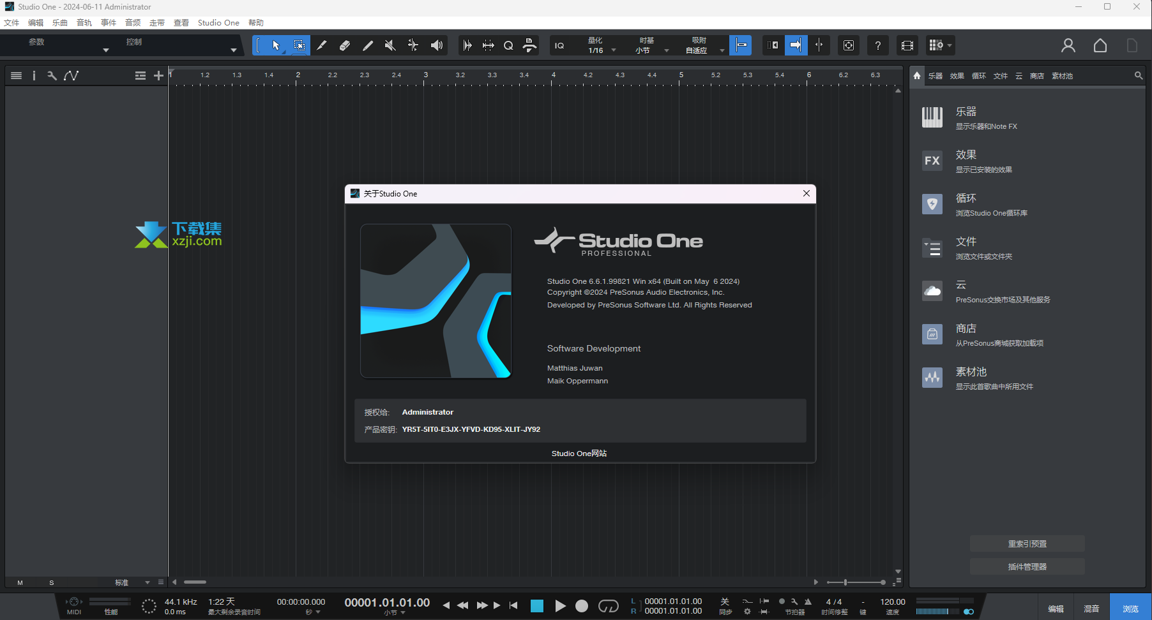Click browser search magnifier icon
Image resolution: width=1152 pixels, height=620 pixels.
point(1138,75)
